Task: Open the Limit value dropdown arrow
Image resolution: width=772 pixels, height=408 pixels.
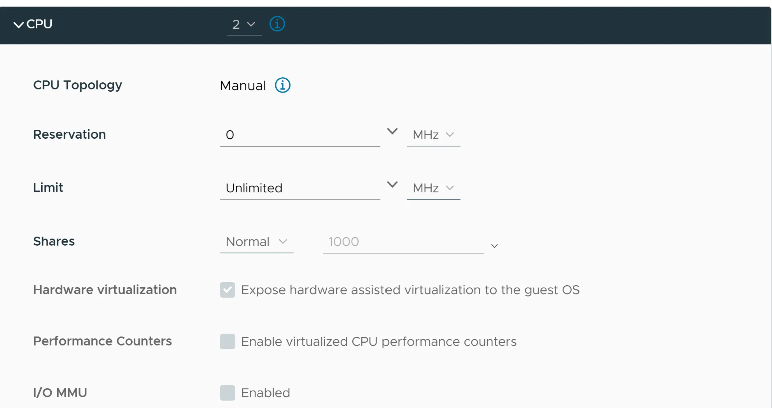Action: click(392, 185)
